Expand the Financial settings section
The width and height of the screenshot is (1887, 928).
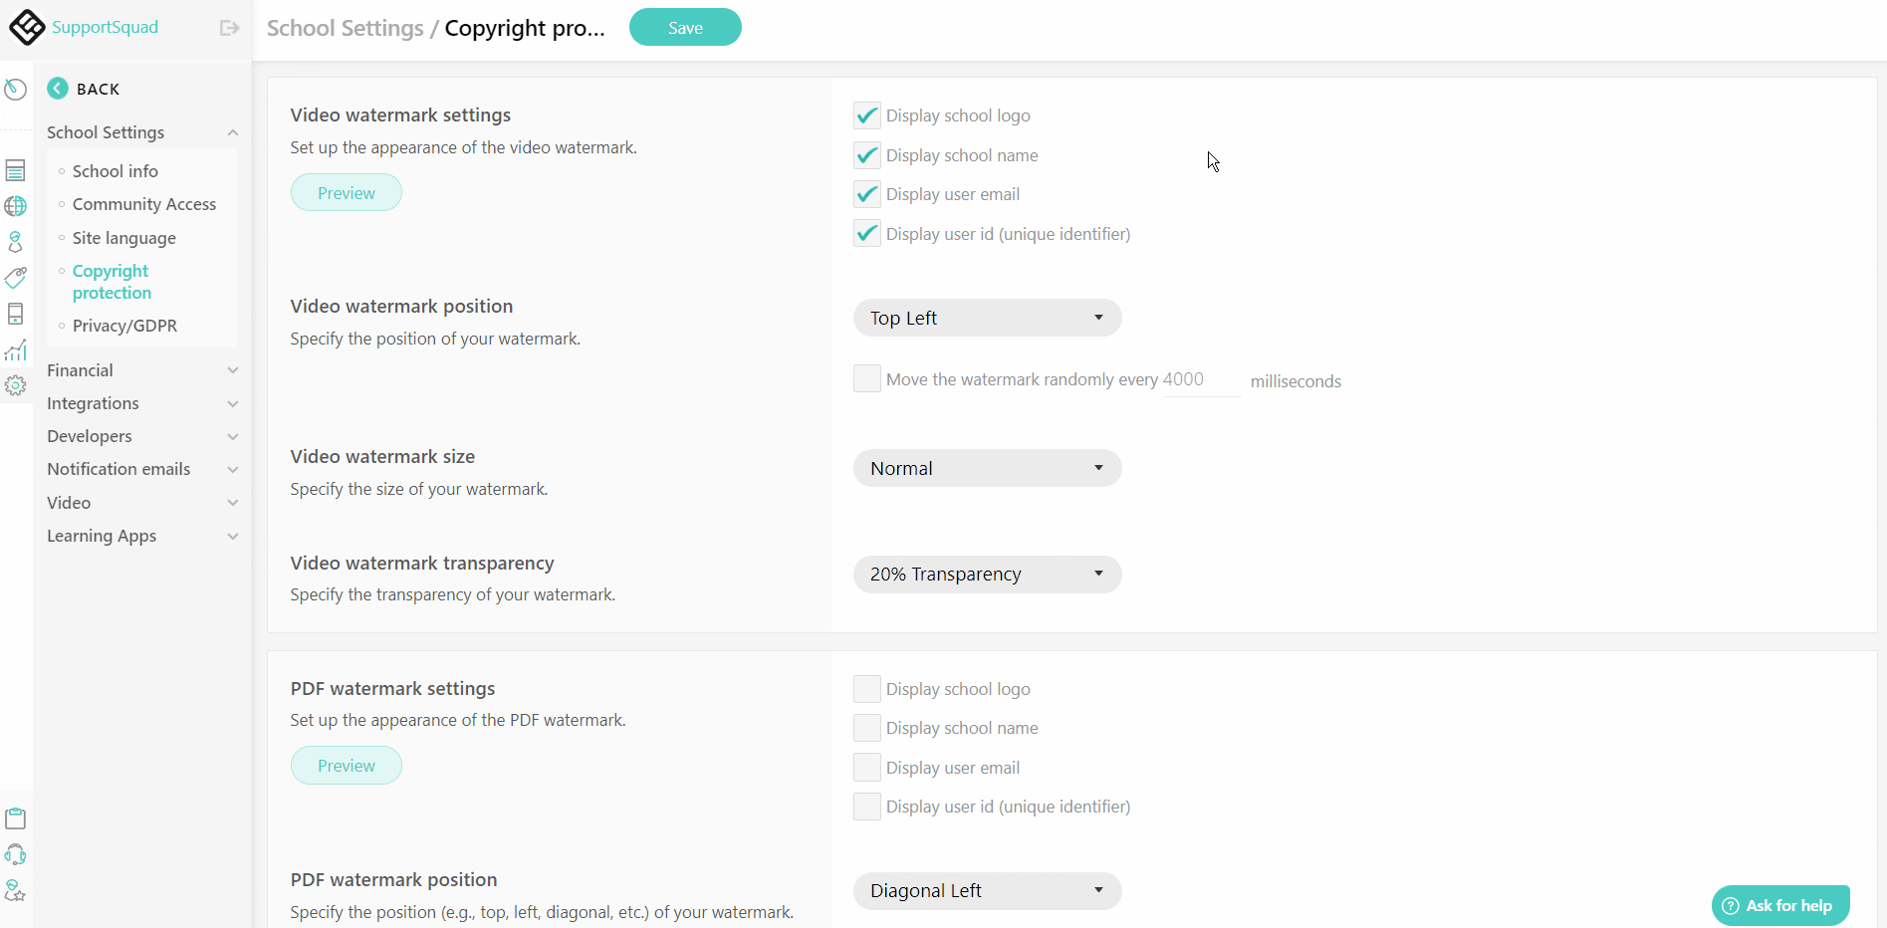pyautogui.click(x=141, y=370)
